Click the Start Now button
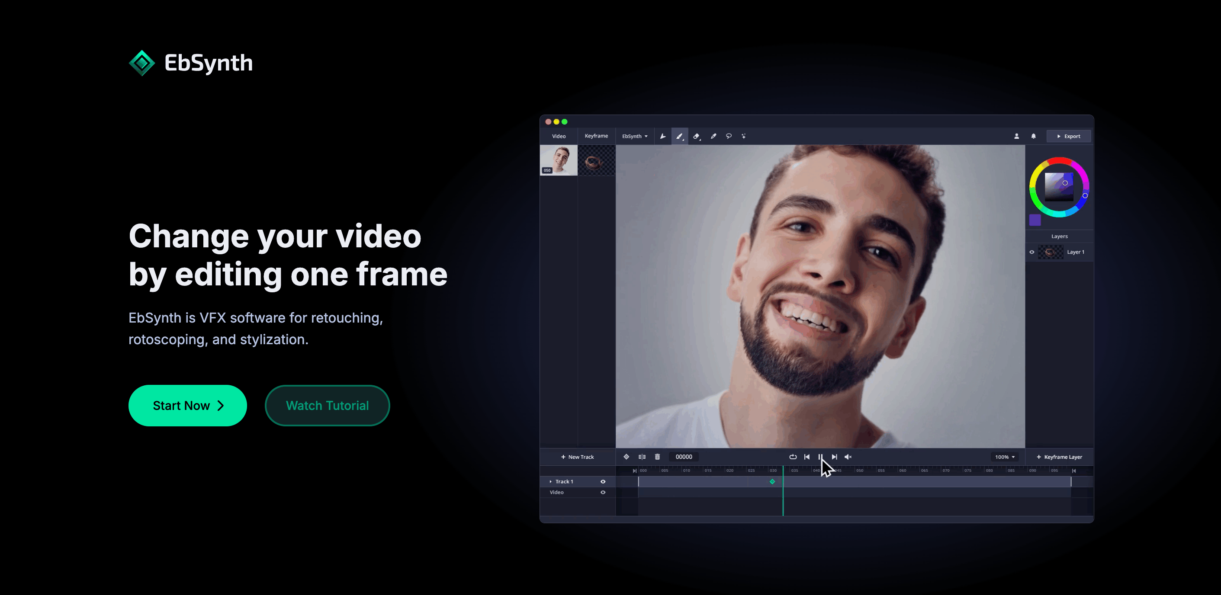 coord(188,406)
